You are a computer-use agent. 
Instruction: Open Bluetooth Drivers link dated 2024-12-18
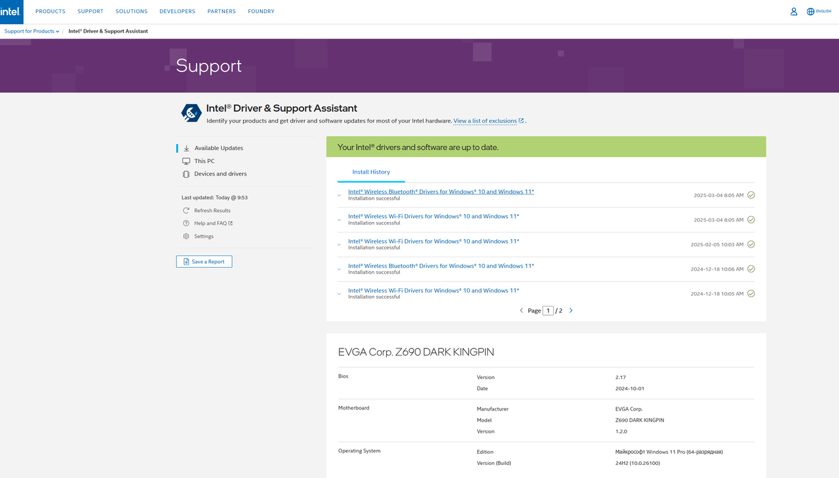(x=441, y=266)
